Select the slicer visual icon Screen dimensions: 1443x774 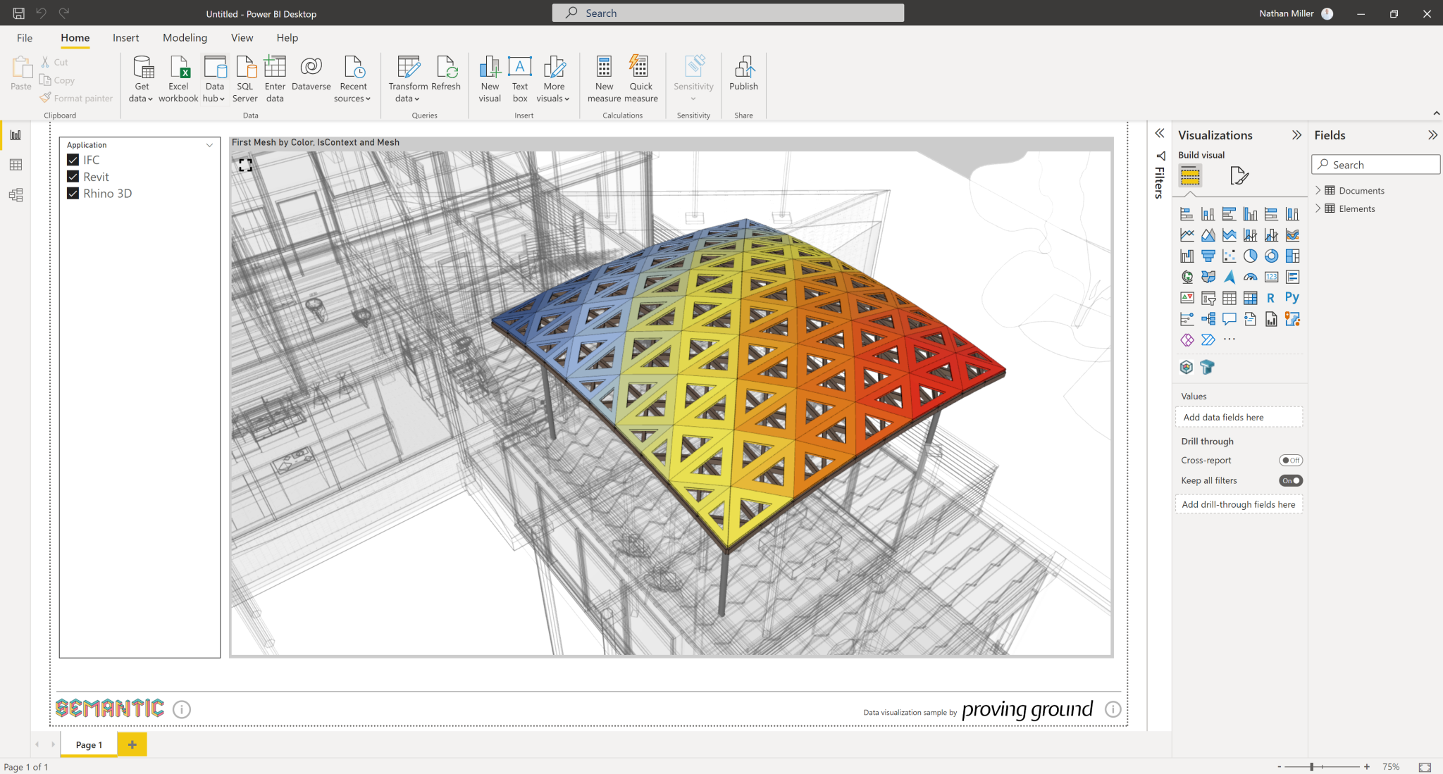(1208, 297)
